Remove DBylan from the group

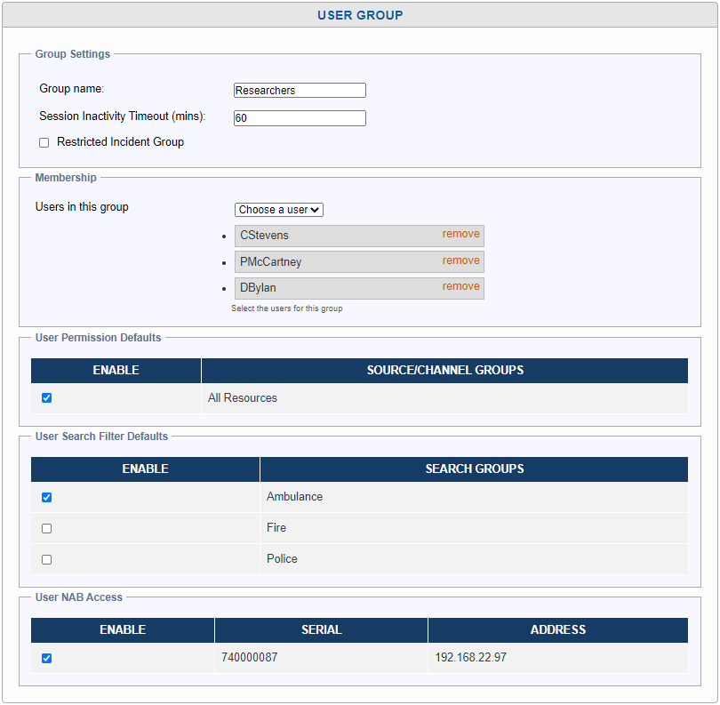(460, 286)
